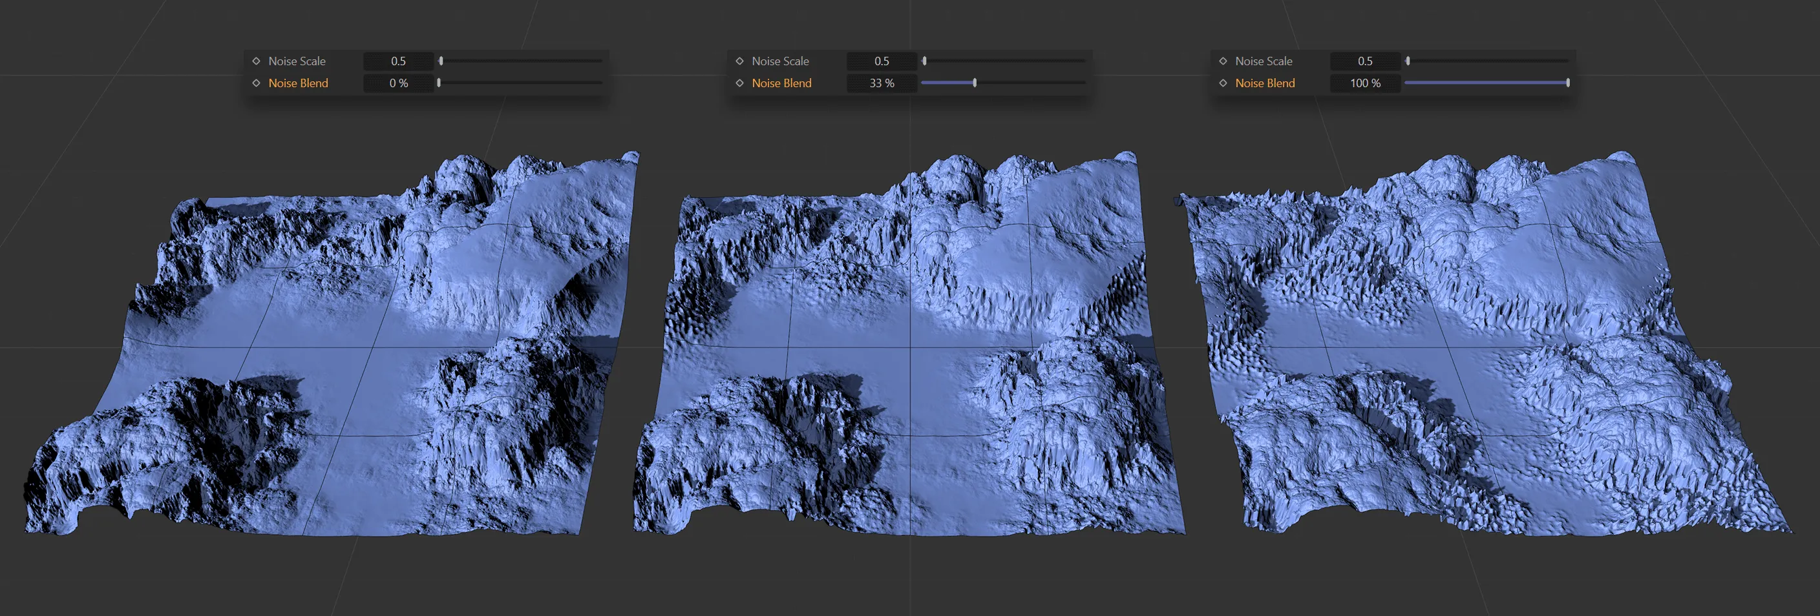
Task: Click Noise Scale keyframe diamond above the 0 % blend
Action: [x=257, y=61]
